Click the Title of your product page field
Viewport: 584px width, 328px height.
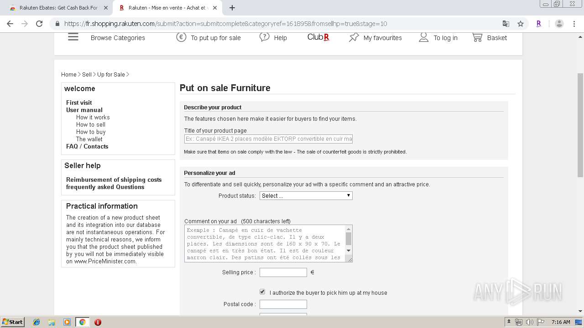[x=268, y=139]
